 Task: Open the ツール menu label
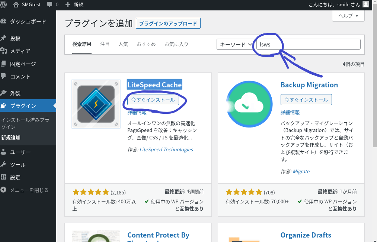[x=18, y=165]
